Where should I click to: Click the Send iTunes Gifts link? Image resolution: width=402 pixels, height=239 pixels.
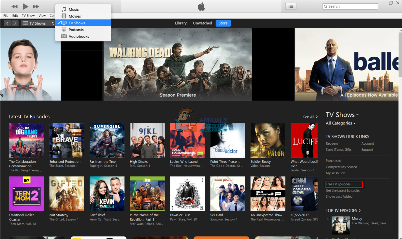pyautogui.click(x=339, y=150)
